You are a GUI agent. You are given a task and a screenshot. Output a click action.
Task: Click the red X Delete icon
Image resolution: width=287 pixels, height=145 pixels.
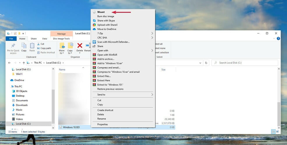(x=80, y=45)
